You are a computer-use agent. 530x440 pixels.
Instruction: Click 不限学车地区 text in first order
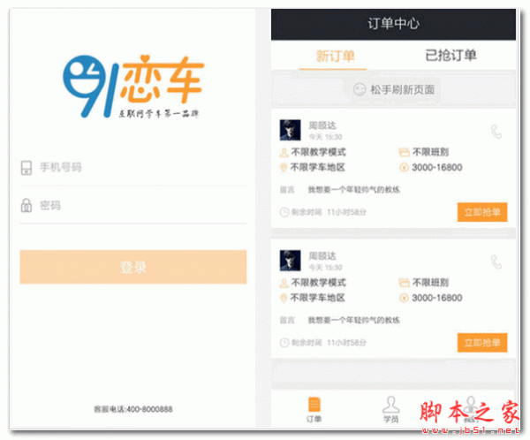click(x=318, y=167)
